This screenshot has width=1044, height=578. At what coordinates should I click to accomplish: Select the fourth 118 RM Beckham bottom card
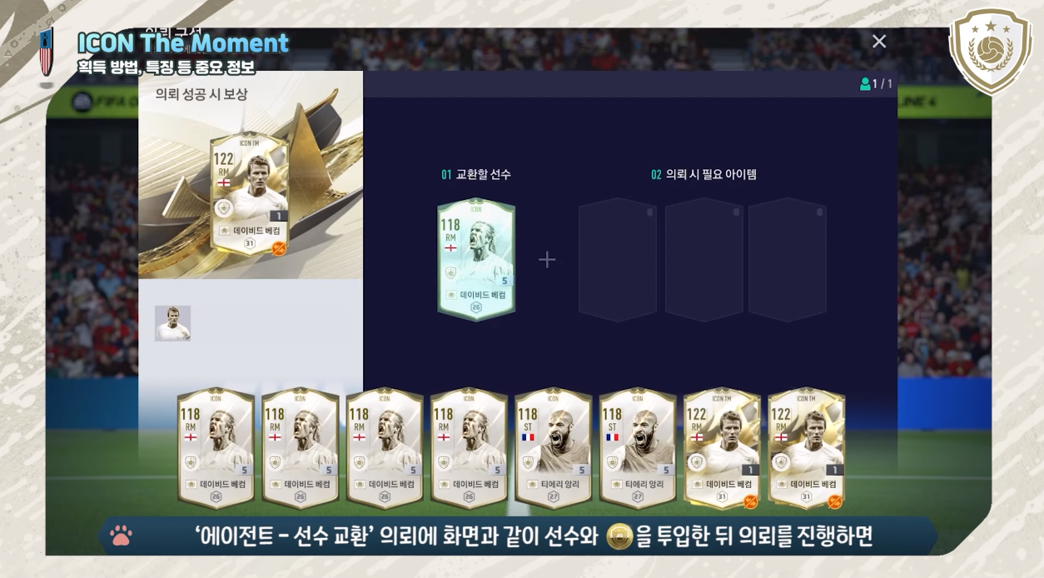pos(469,448)
